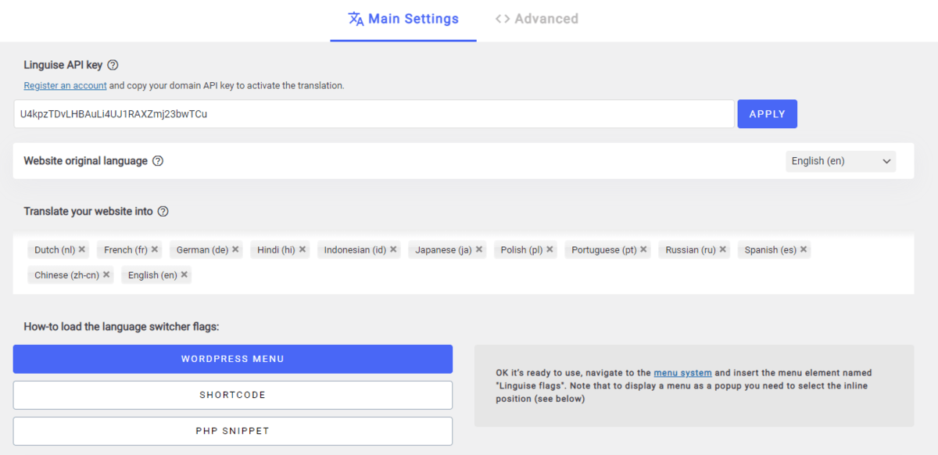Remove the Indonesian (id) language tag
The width and height of the screenshot is (938, 455).
pos(393,250)
